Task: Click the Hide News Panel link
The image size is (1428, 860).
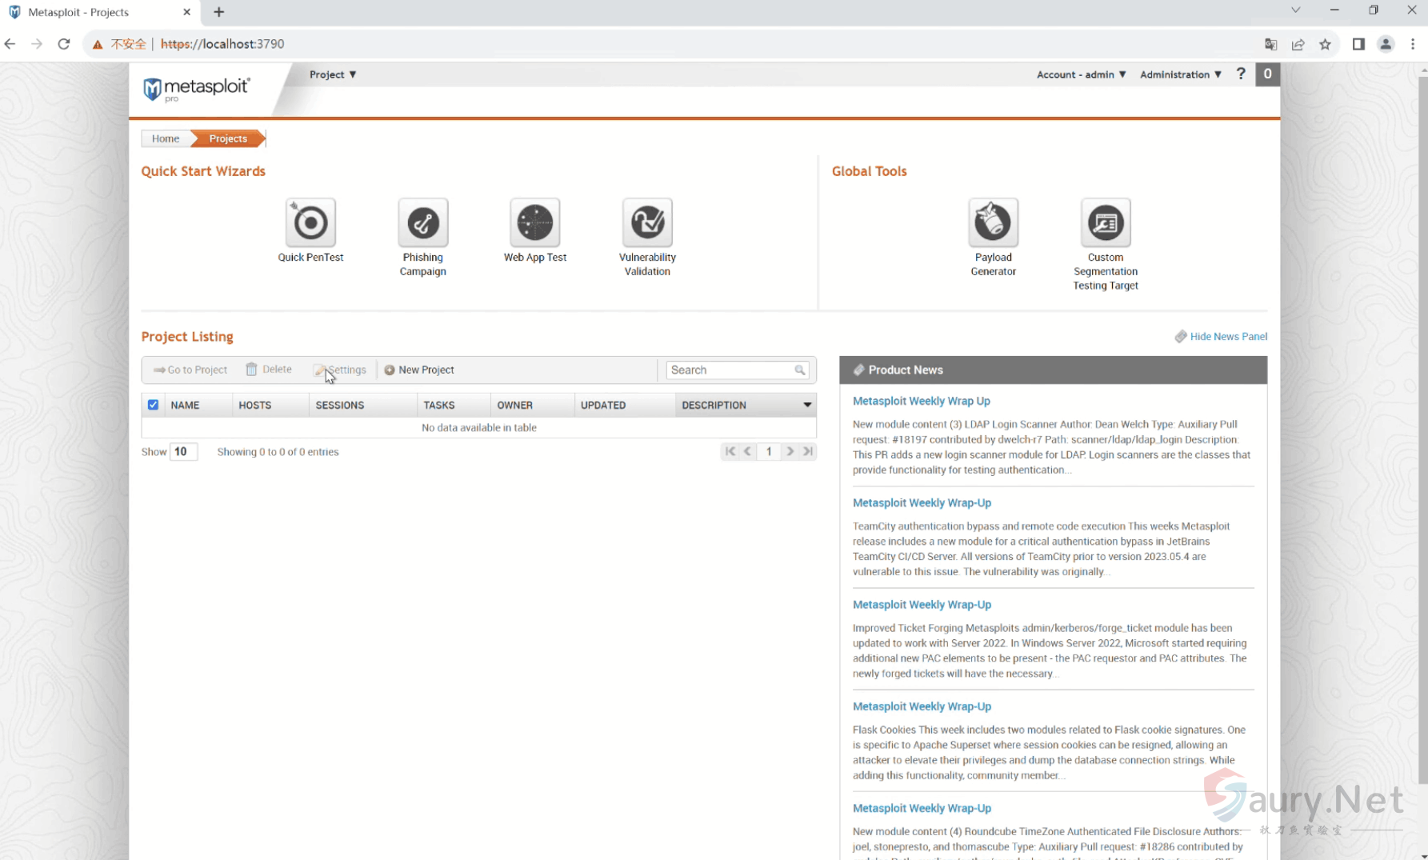Action: pyautogui.click(x=1228, y=337)
